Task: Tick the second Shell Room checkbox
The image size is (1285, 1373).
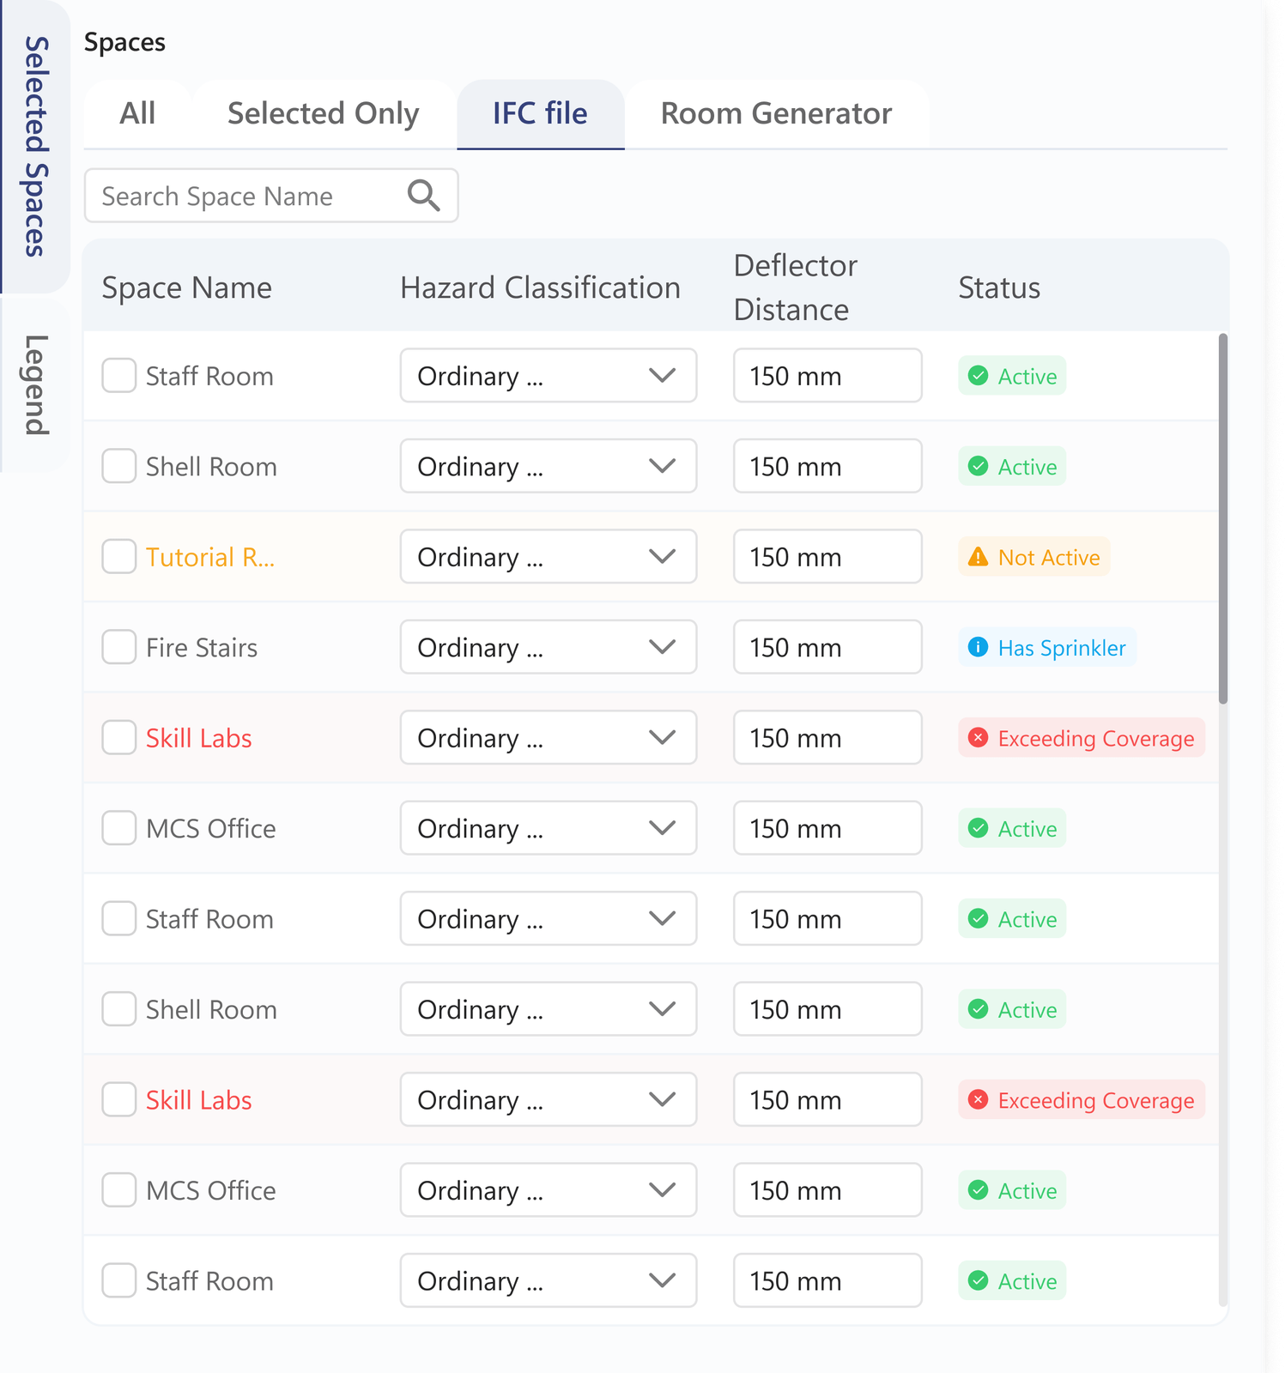Action: tap(119, 1009)
